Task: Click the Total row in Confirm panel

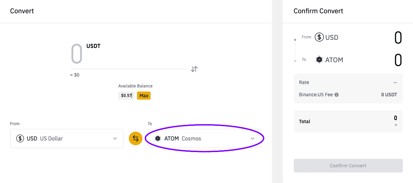Action: [x=348, y=121]
